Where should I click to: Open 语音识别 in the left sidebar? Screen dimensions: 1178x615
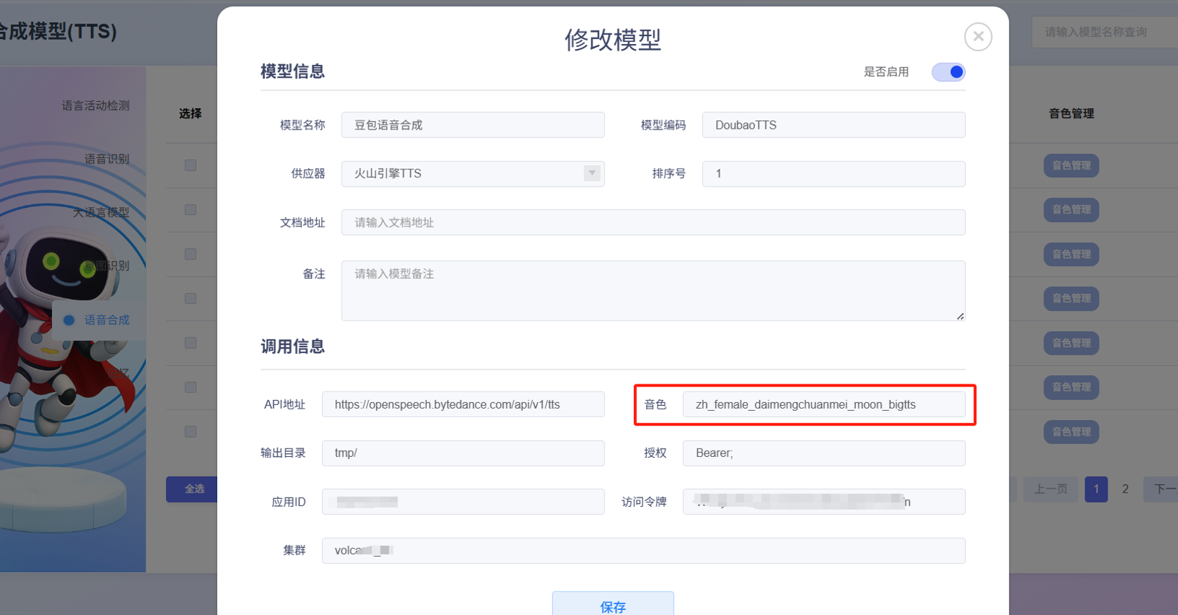coord(107,159)
